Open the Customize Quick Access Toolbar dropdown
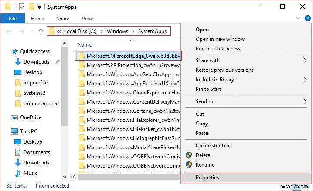Image resolution: width=313 pixels, height=191 pixels. pyautogui.click(x=40, y=7)
